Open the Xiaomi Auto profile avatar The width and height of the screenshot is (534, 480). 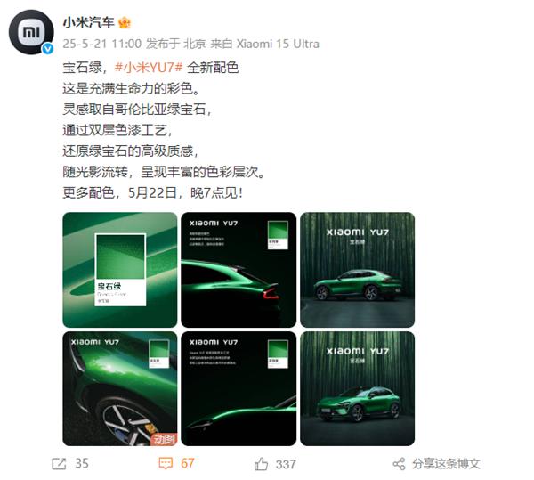pyautogui.click(x=31, y=32)
